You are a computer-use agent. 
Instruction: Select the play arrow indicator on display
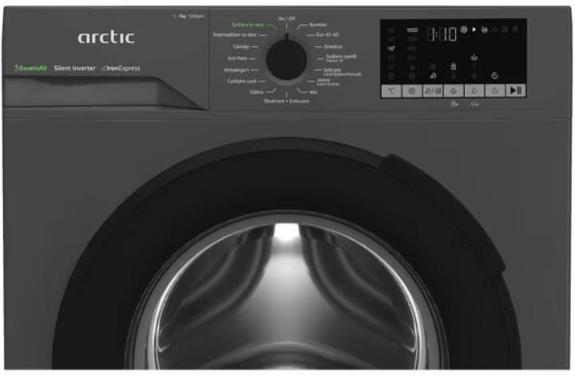(474, 29)
